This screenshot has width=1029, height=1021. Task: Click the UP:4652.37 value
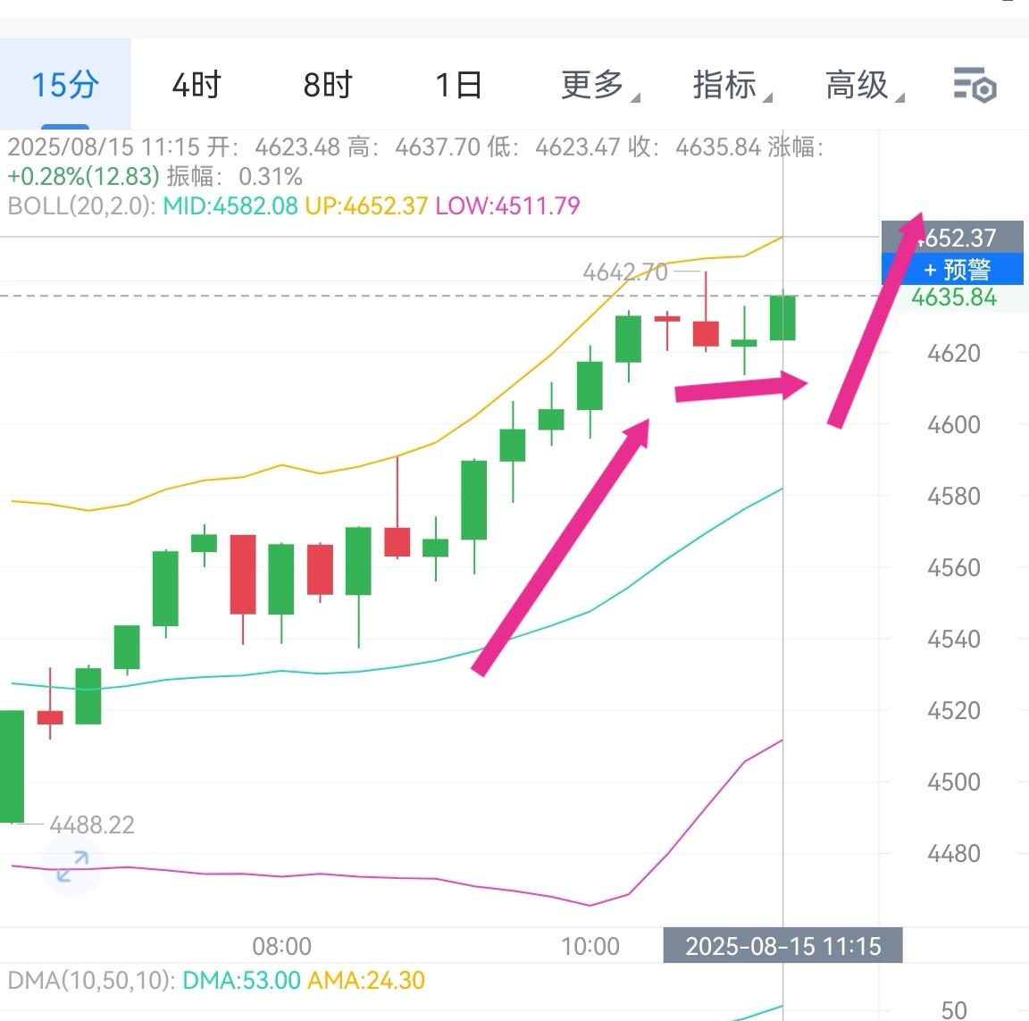coord(366,206)
